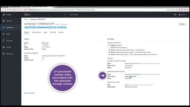Image resolution: width=190 pixels, height=107 pixels.
Task: Open the Overview page label in sidebar
Action: pos(9,21)
